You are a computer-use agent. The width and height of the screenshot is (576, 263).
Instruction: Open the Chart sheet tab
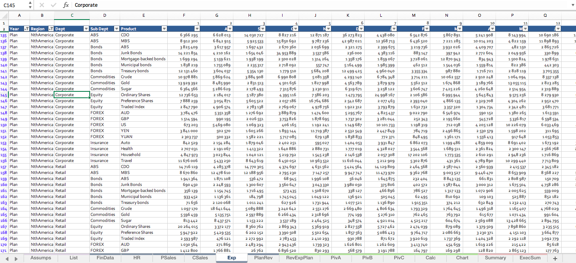tap(462, 258)
